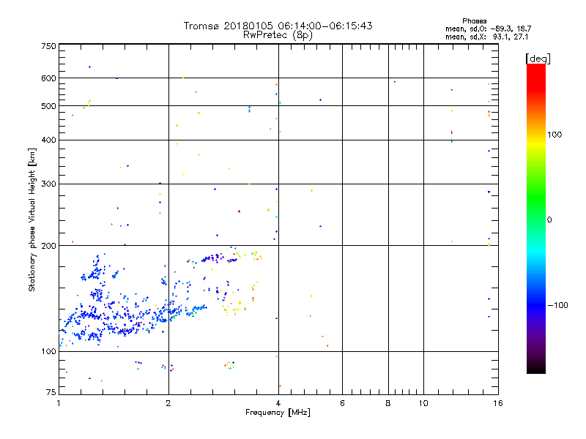Click the x-axis tick label '4'
Image resolution: width=586 pixels, height=439 pixels.
278,403
